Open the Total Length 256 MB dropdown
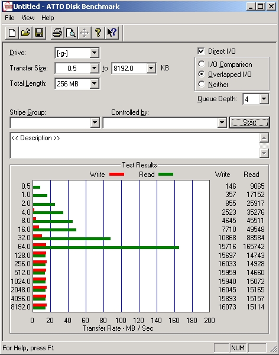This screenshot has height=355, width=279. (94, 84)
